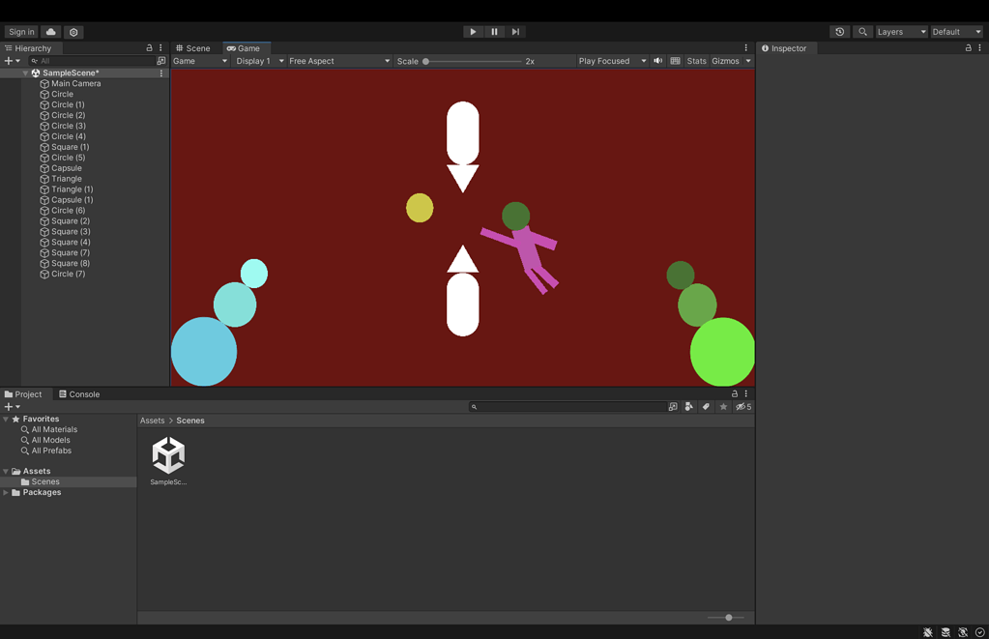Click the Sign in button

point(20,31)
